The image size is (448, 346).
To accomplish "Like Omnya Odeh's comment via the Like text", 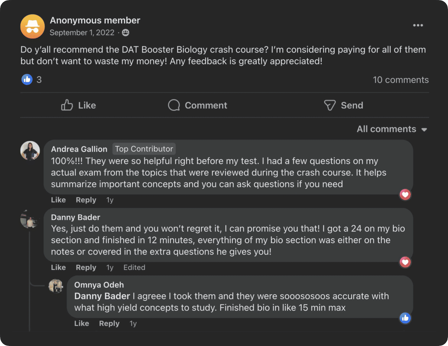I will 81,323.
